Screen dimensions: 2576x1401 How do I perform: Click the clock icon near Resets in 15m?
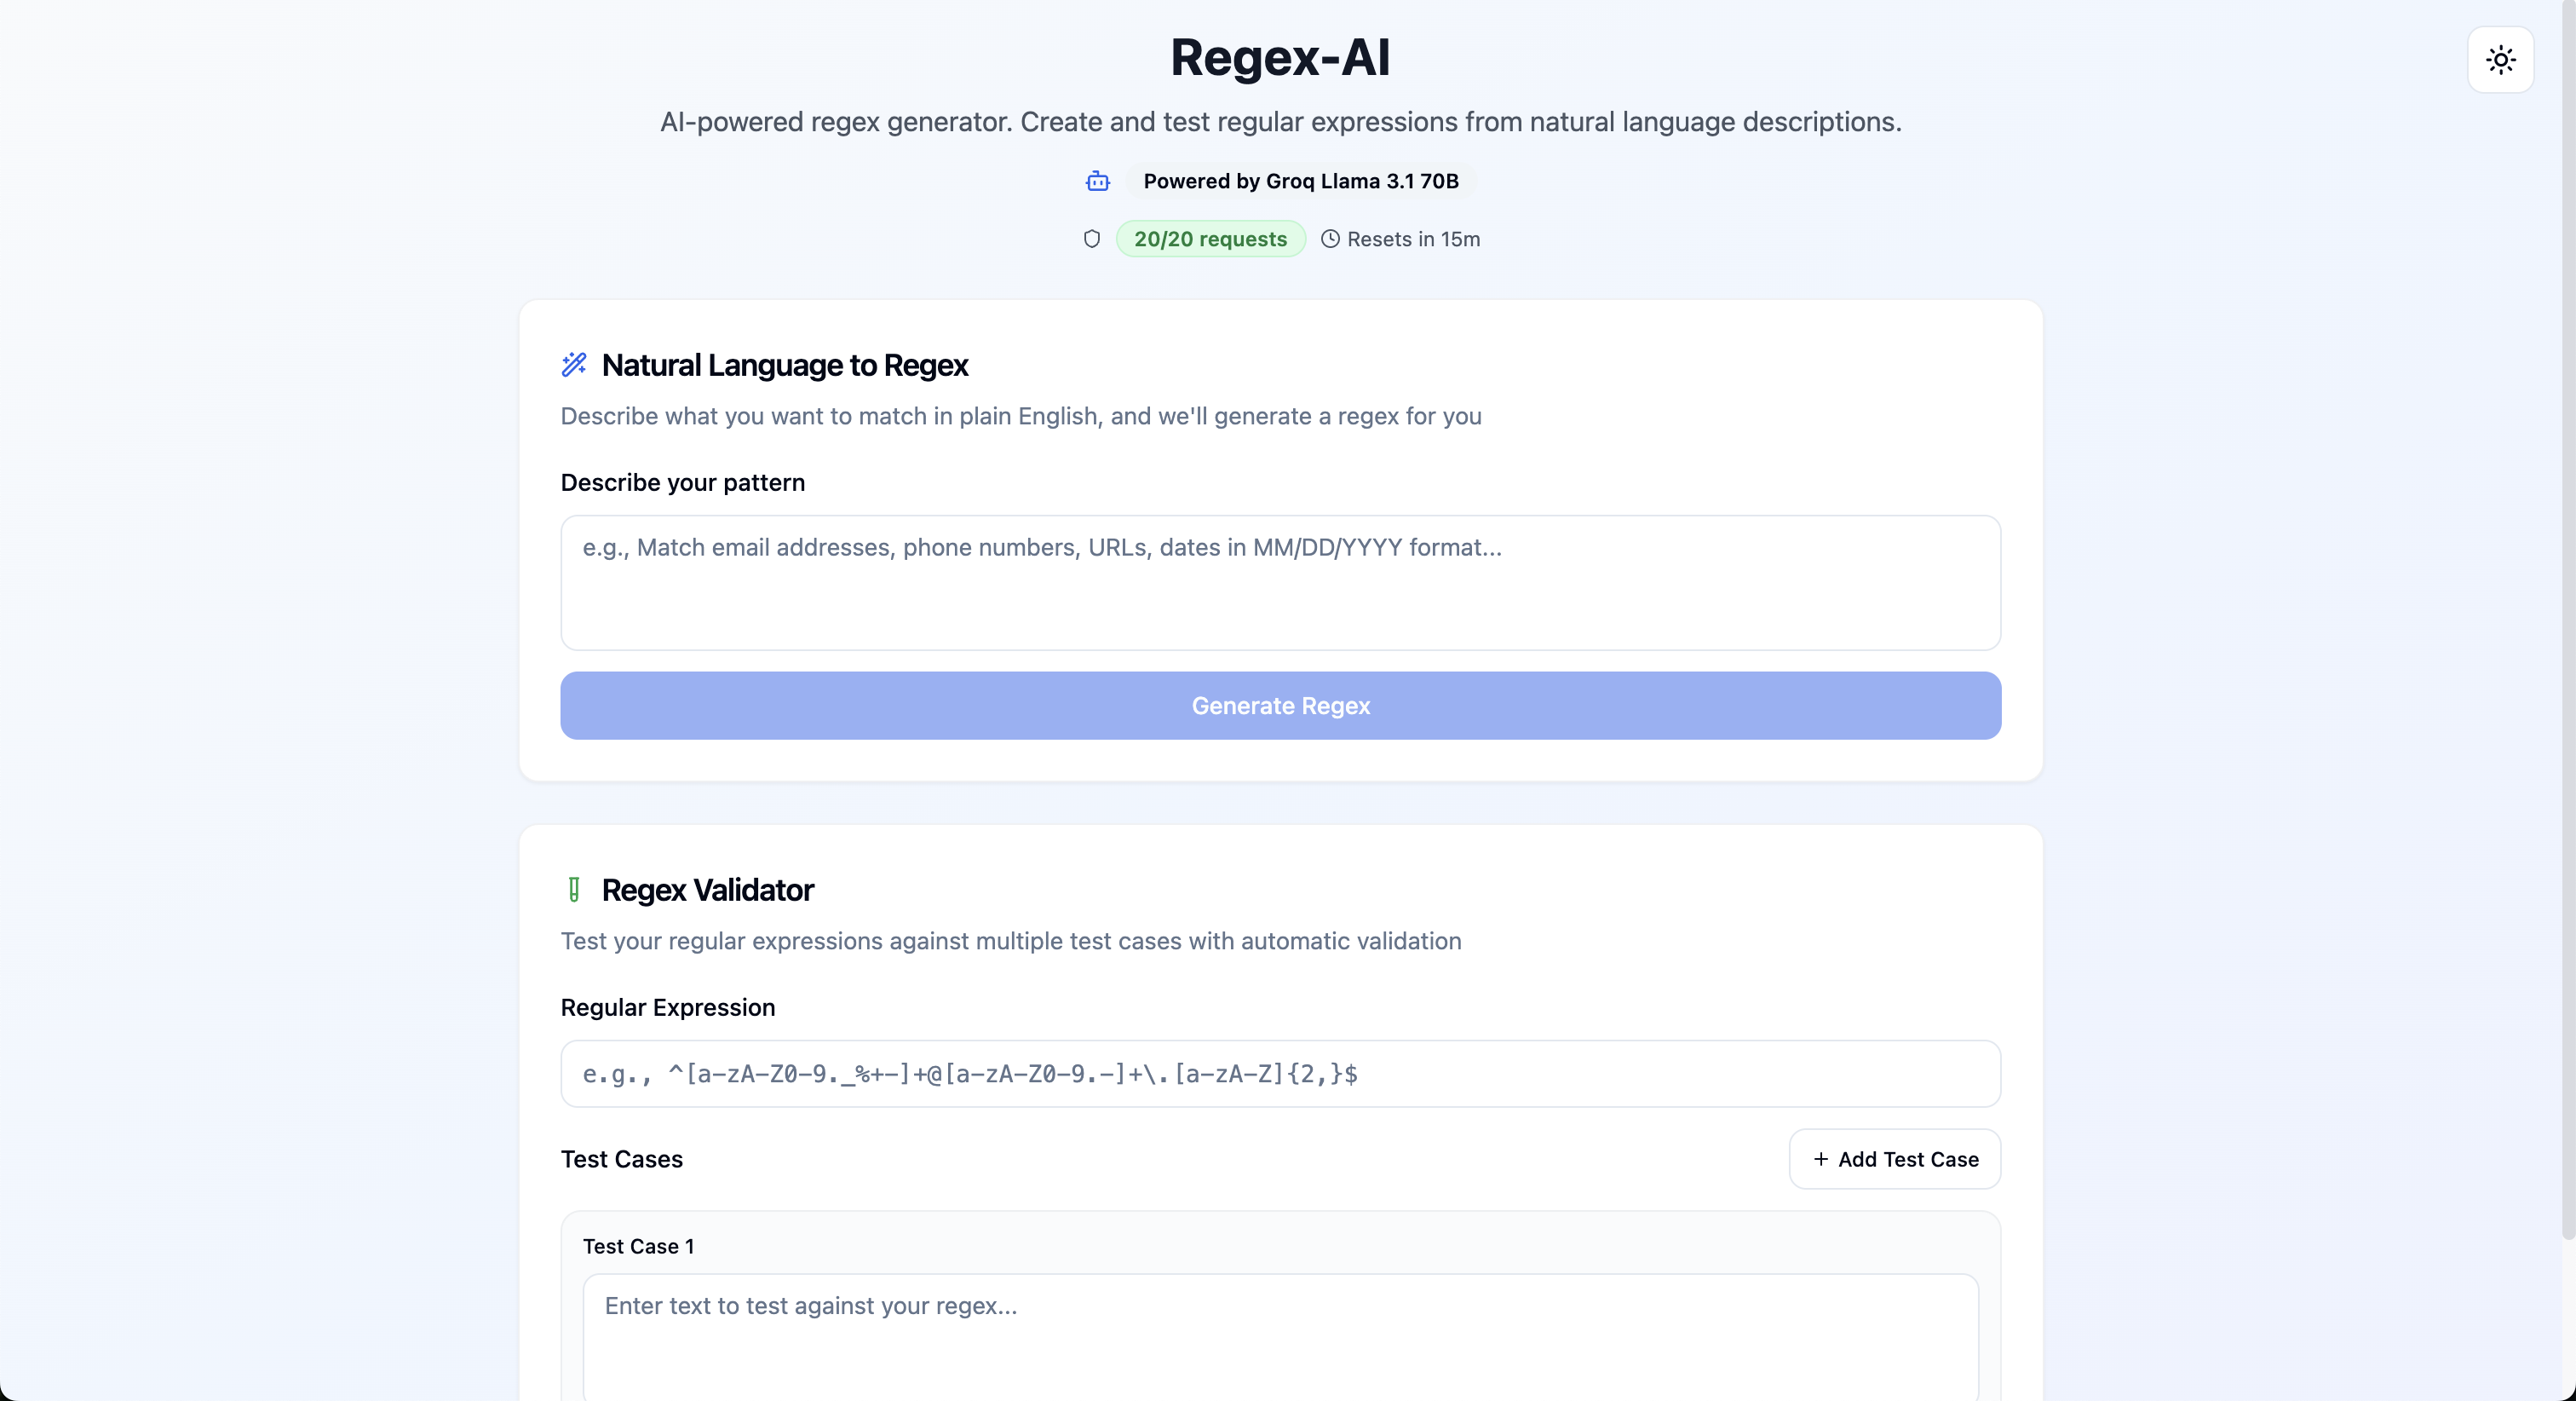pyautogui.click(x=1331, y=238)
